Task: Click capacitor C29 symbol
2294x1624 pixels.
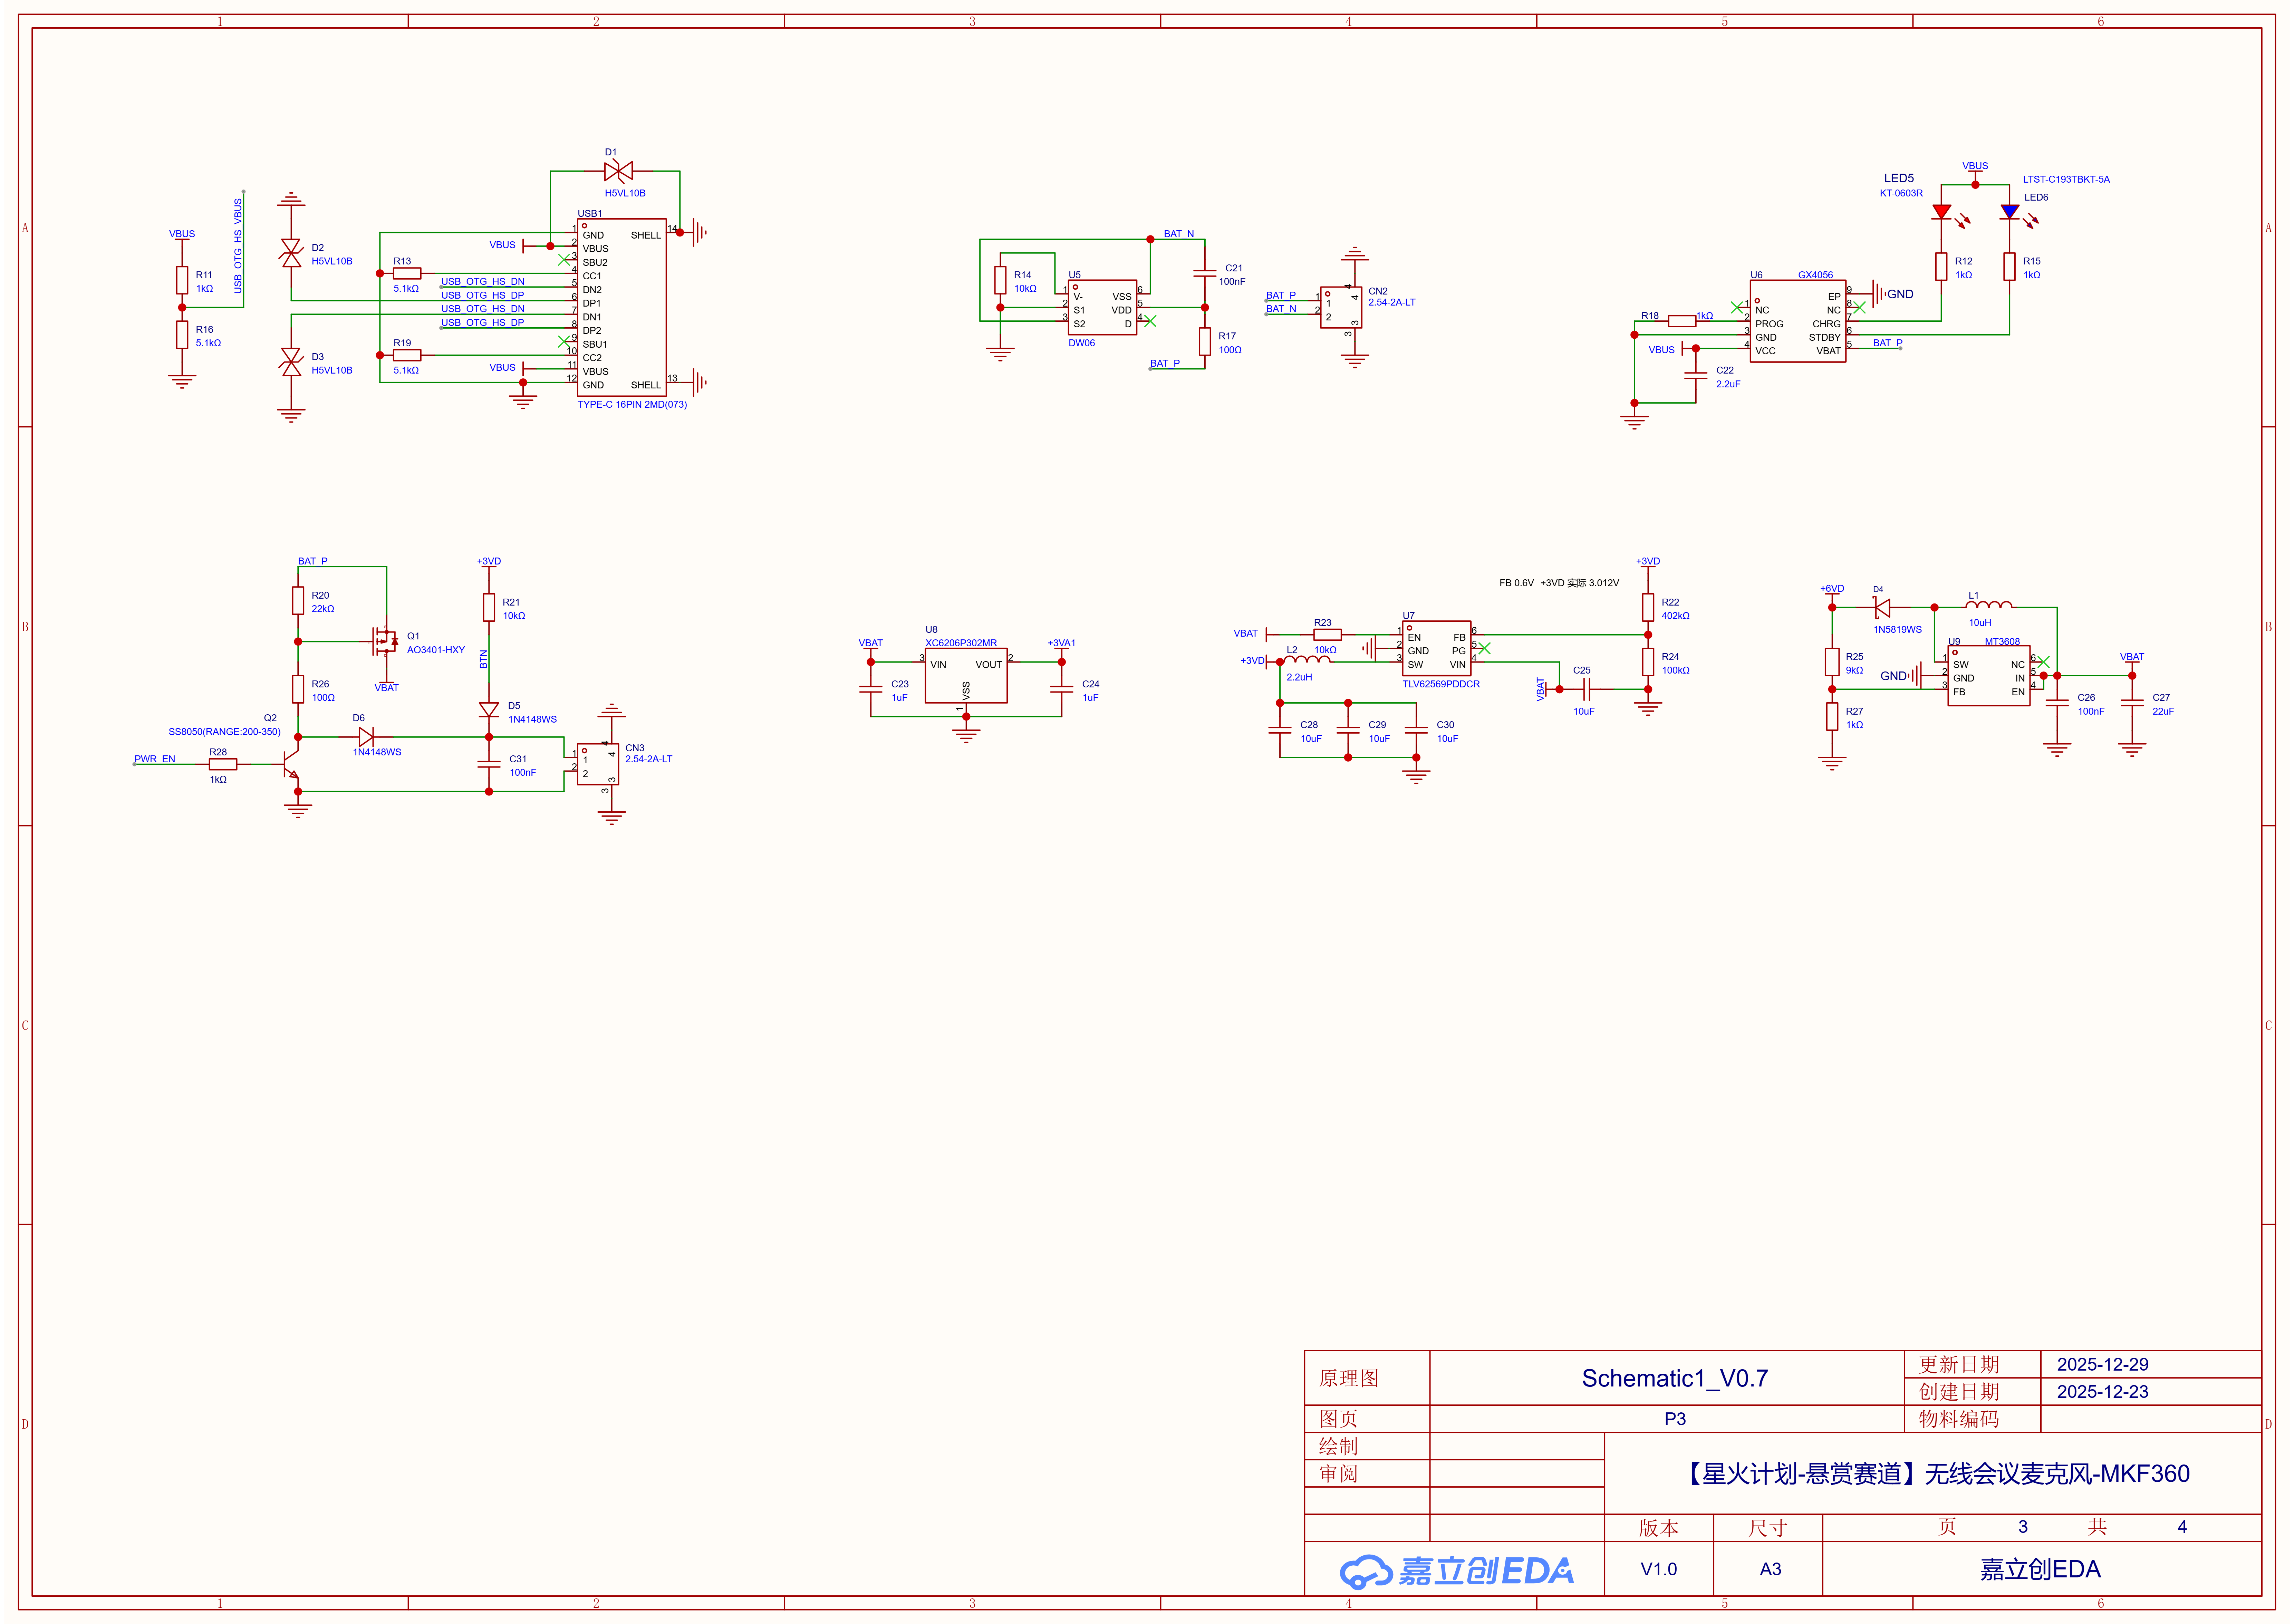Action: [1348, 730]
